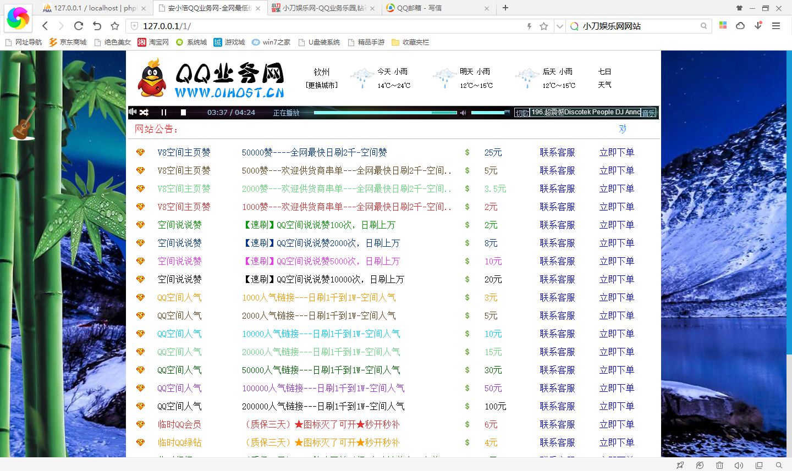Click the overlapping windows icon in status bar
792x471 pixels.
(x=759, y=465)
